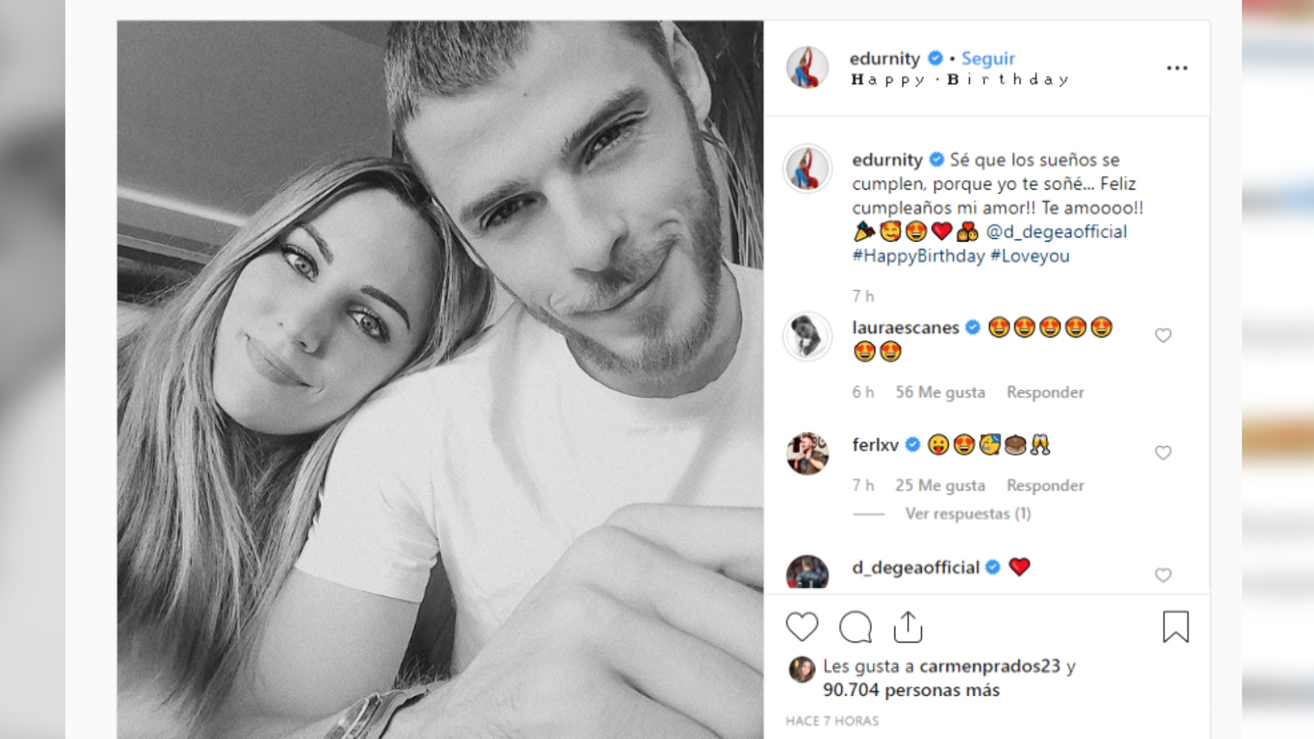The width and height of the screenshot is (1314, 739).
Task: Reply to lauraescanes' comment via Responder
Action: (1045, 392)
